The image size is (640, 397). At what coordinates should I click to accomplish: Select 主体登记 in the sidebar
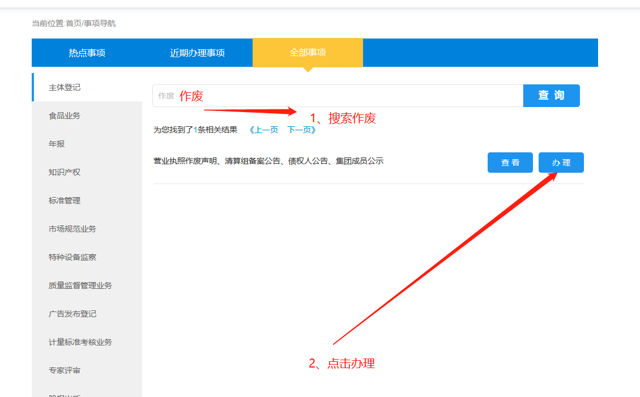click(65, 87)
